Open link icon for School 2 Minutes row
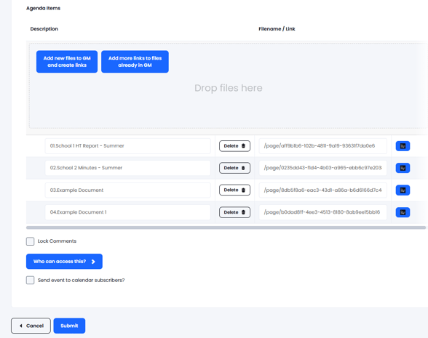428x338 pixels. pyautogui.click(x=403, y=168)
